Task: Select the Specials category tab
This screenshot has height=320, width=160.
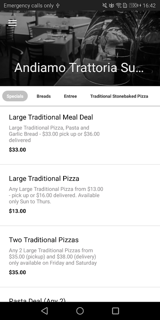Action: [x=15, y=96]
